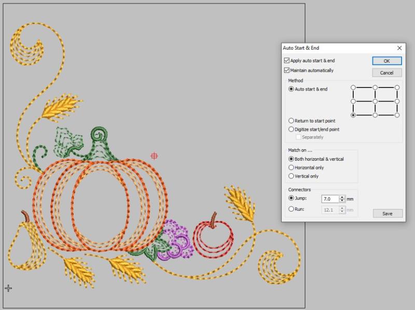
Task: Uncheck Apply auto start & end
Action: click(x=286, y=61)
